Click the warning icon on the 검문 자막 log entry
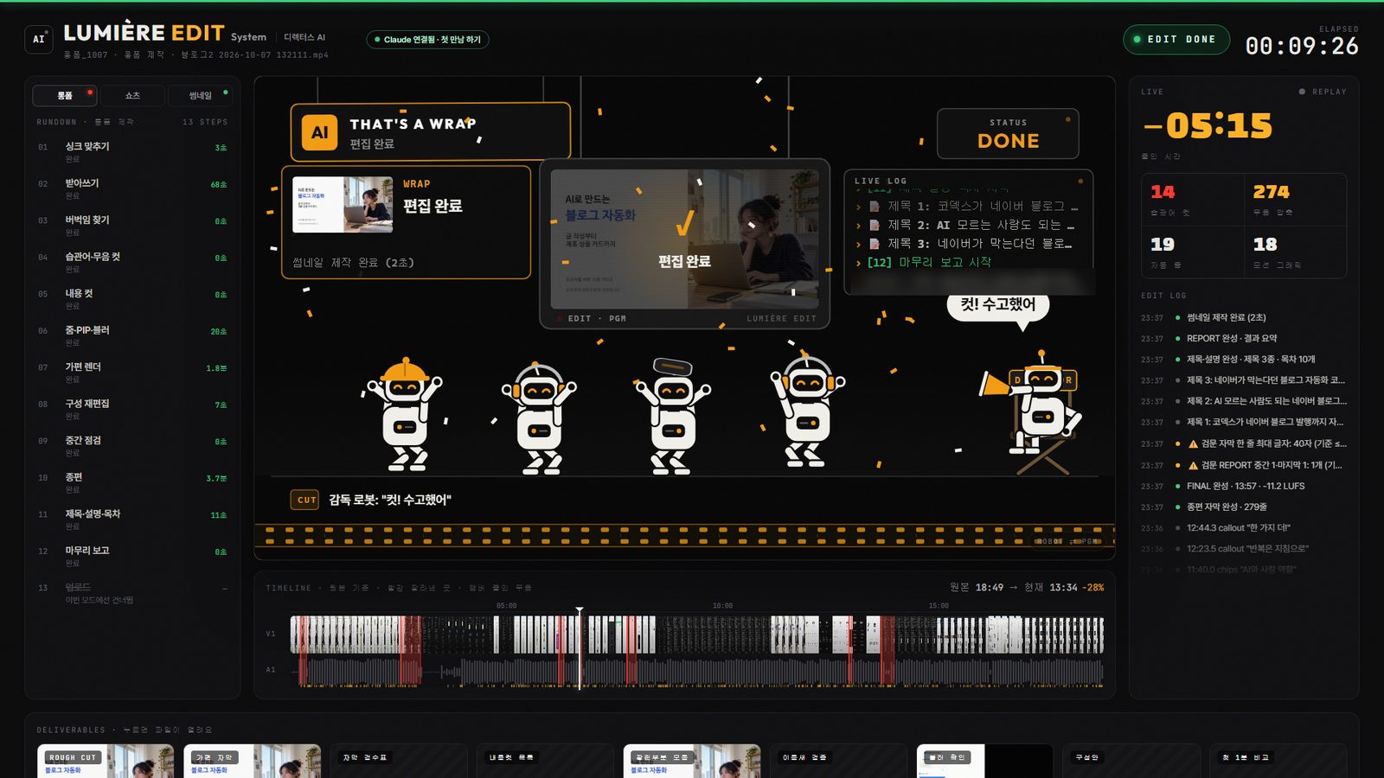The image size is (1384, 778). point(1193,443)
